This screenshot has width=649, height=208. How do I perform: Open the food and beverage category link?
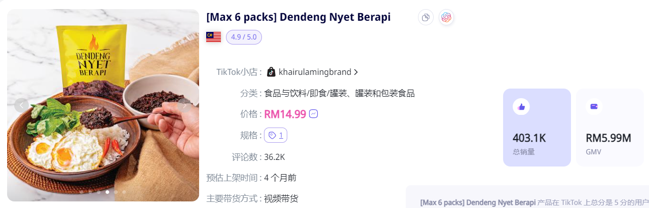pyautogui.click(x=339, y=93)
